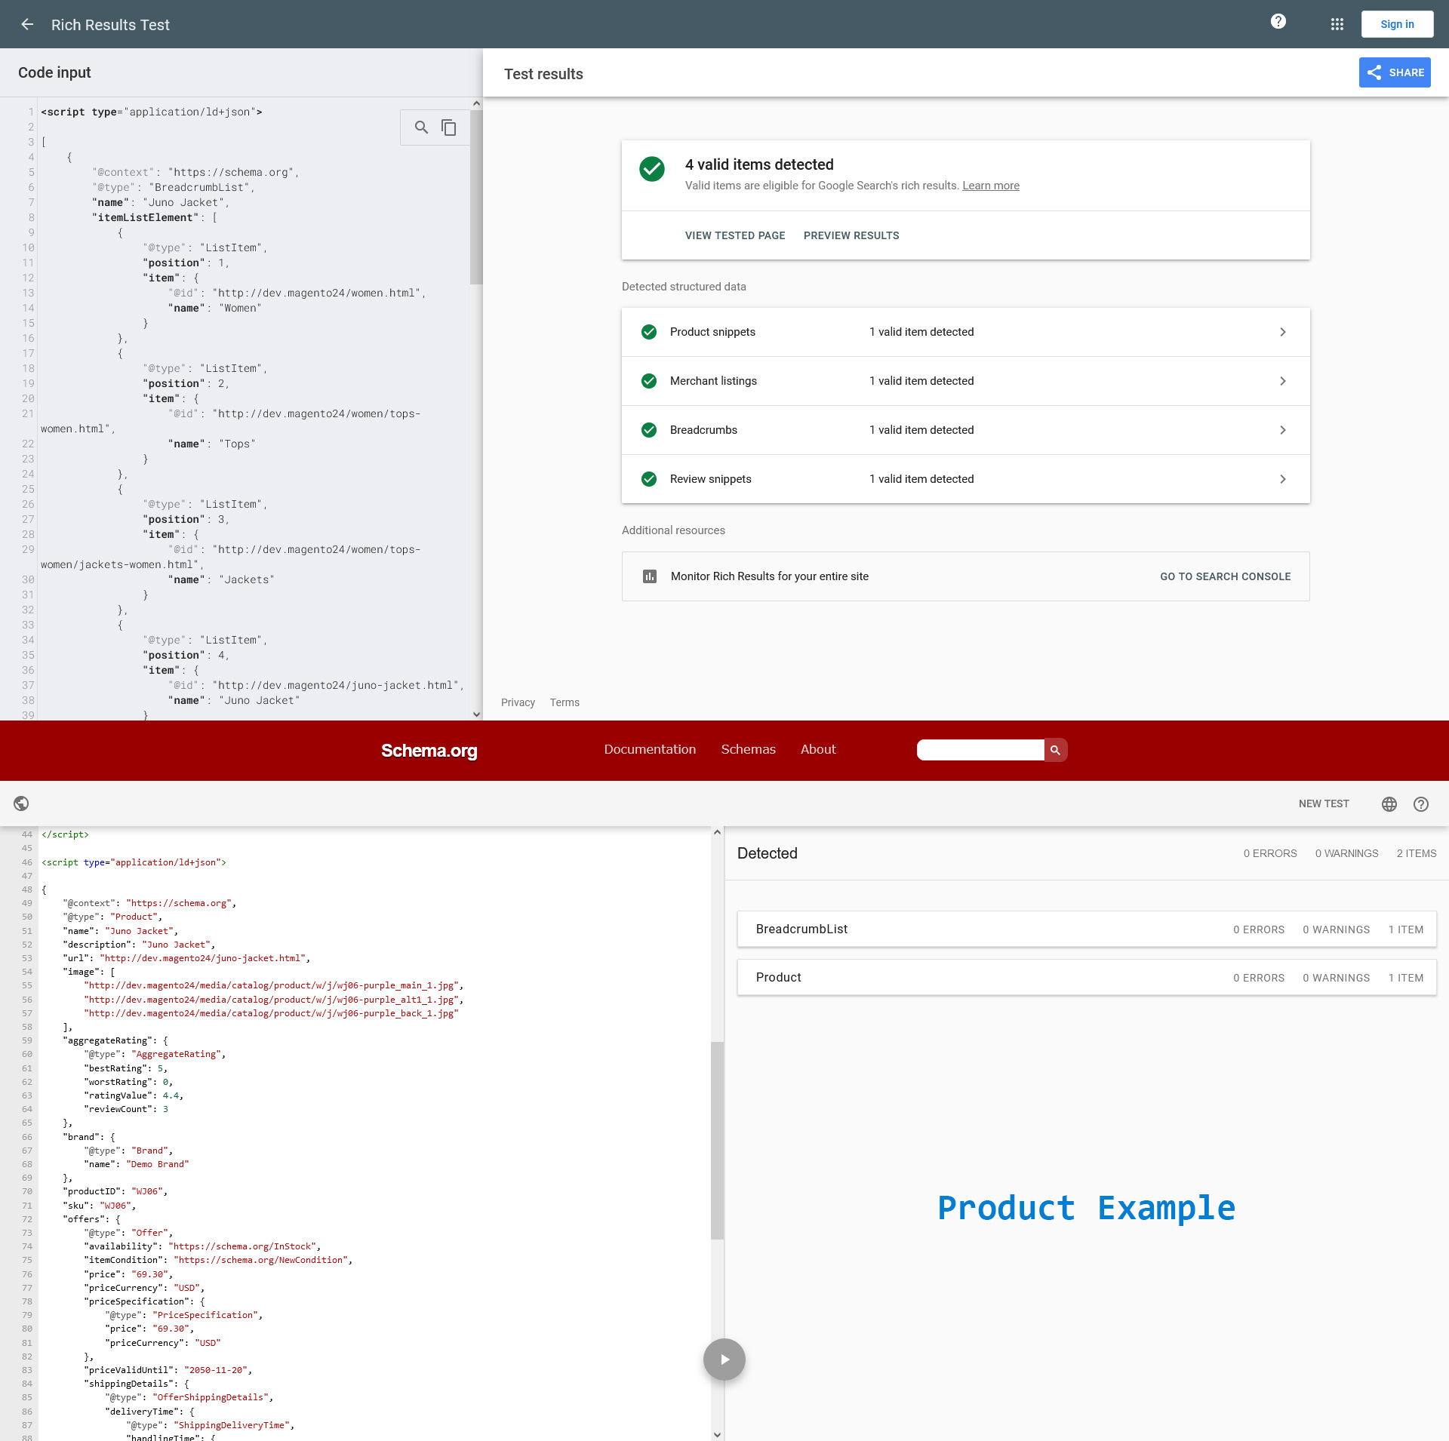Viewport: 1449px width, 1441px height.
Task: Expand the Merchant listings row chevron
Action: coord(1282,381)
